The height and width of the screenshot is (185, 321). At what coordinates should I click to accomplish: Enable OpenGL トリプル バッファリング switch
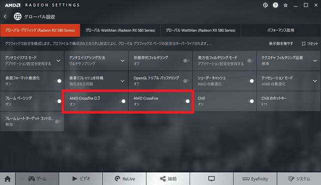pyautogui.click(x=186, y=81)
